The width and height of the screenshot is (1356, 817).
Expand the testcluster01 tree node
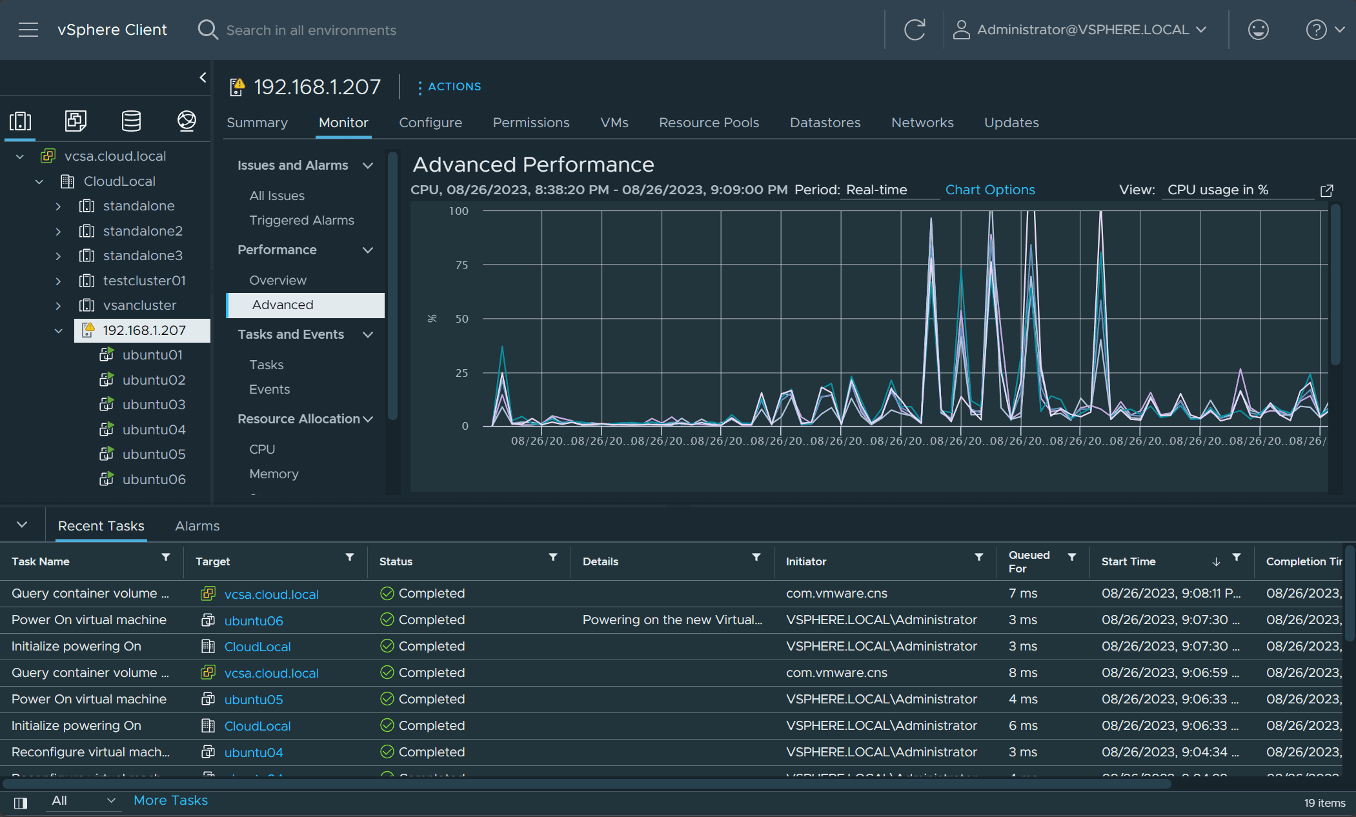click(58, 281)
